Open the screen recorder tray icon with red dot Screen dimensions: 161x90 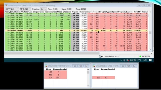point(128,60)
